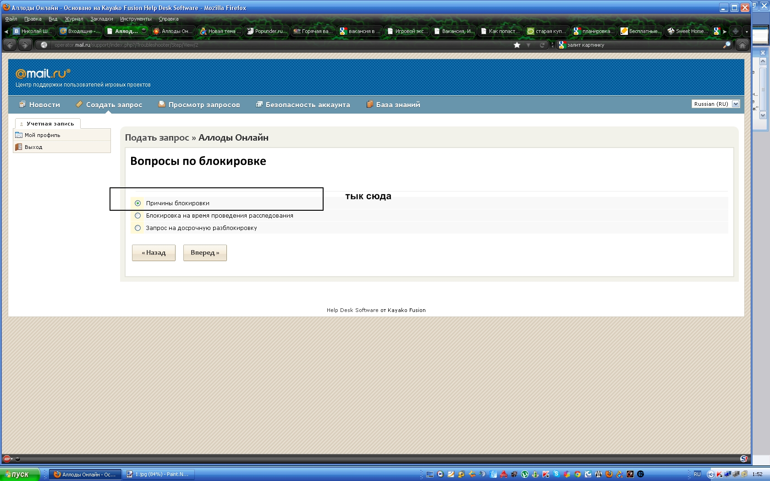Screen dimensions: 770x481
Task: Click the uTorrent icon in taskbar
Action: (x=524, y=475)
